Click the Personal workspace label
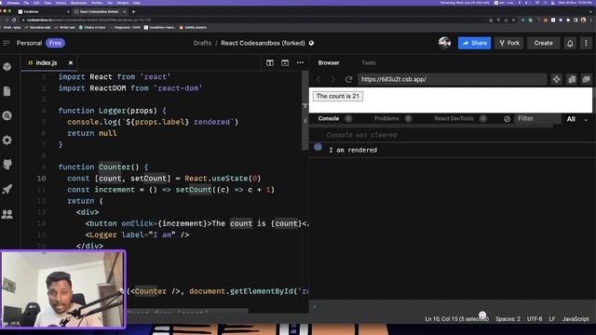596x335 pixels. 29,43
